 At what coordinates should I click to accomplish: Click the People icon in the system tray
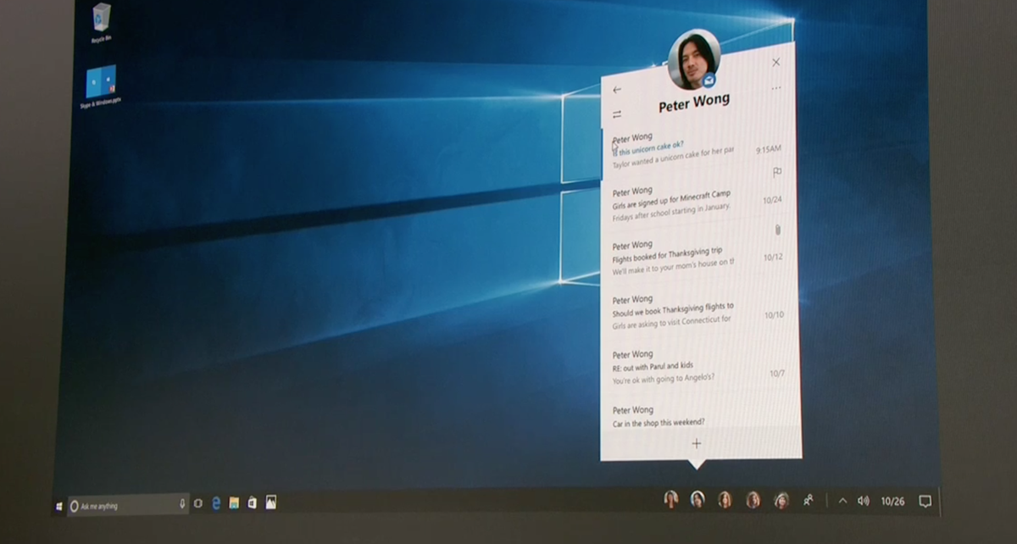808,501
